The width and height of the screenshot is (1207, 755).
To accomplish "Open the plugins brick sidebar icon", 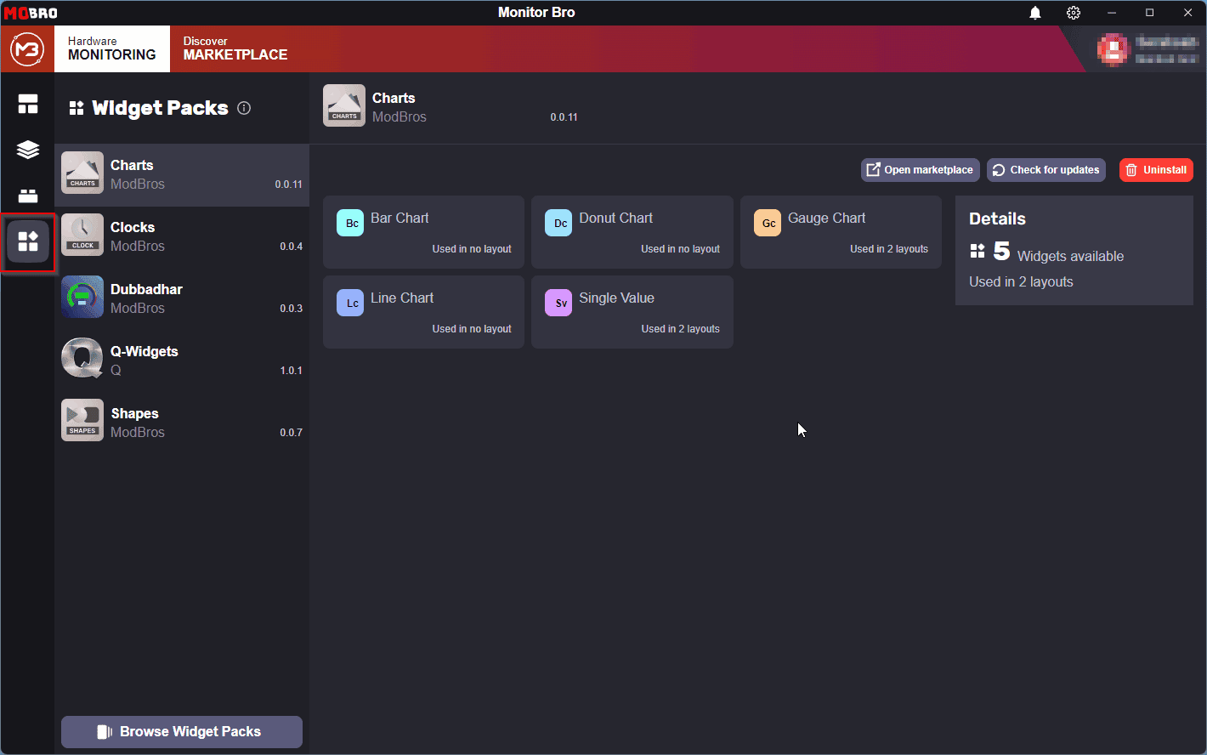I will point(28,196).
